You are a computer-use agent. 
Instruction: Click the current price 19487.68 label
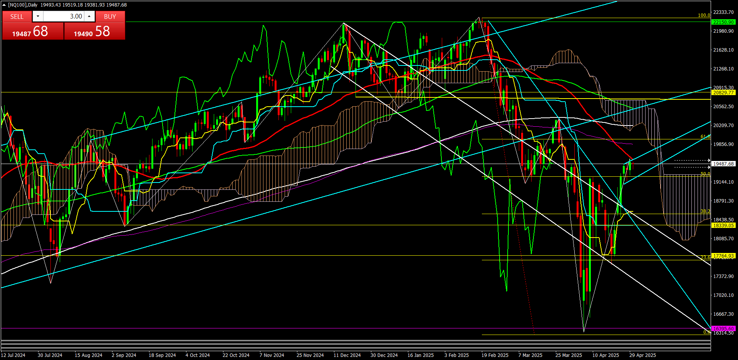(723, 164)
